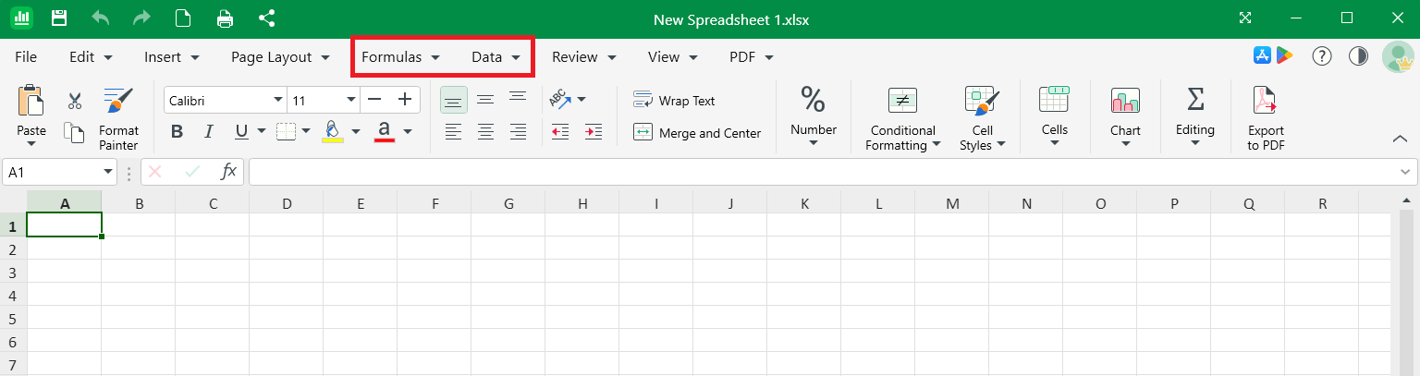Click the Number format button
Viewport: 1420px width, 376px height.
(814, 116)
